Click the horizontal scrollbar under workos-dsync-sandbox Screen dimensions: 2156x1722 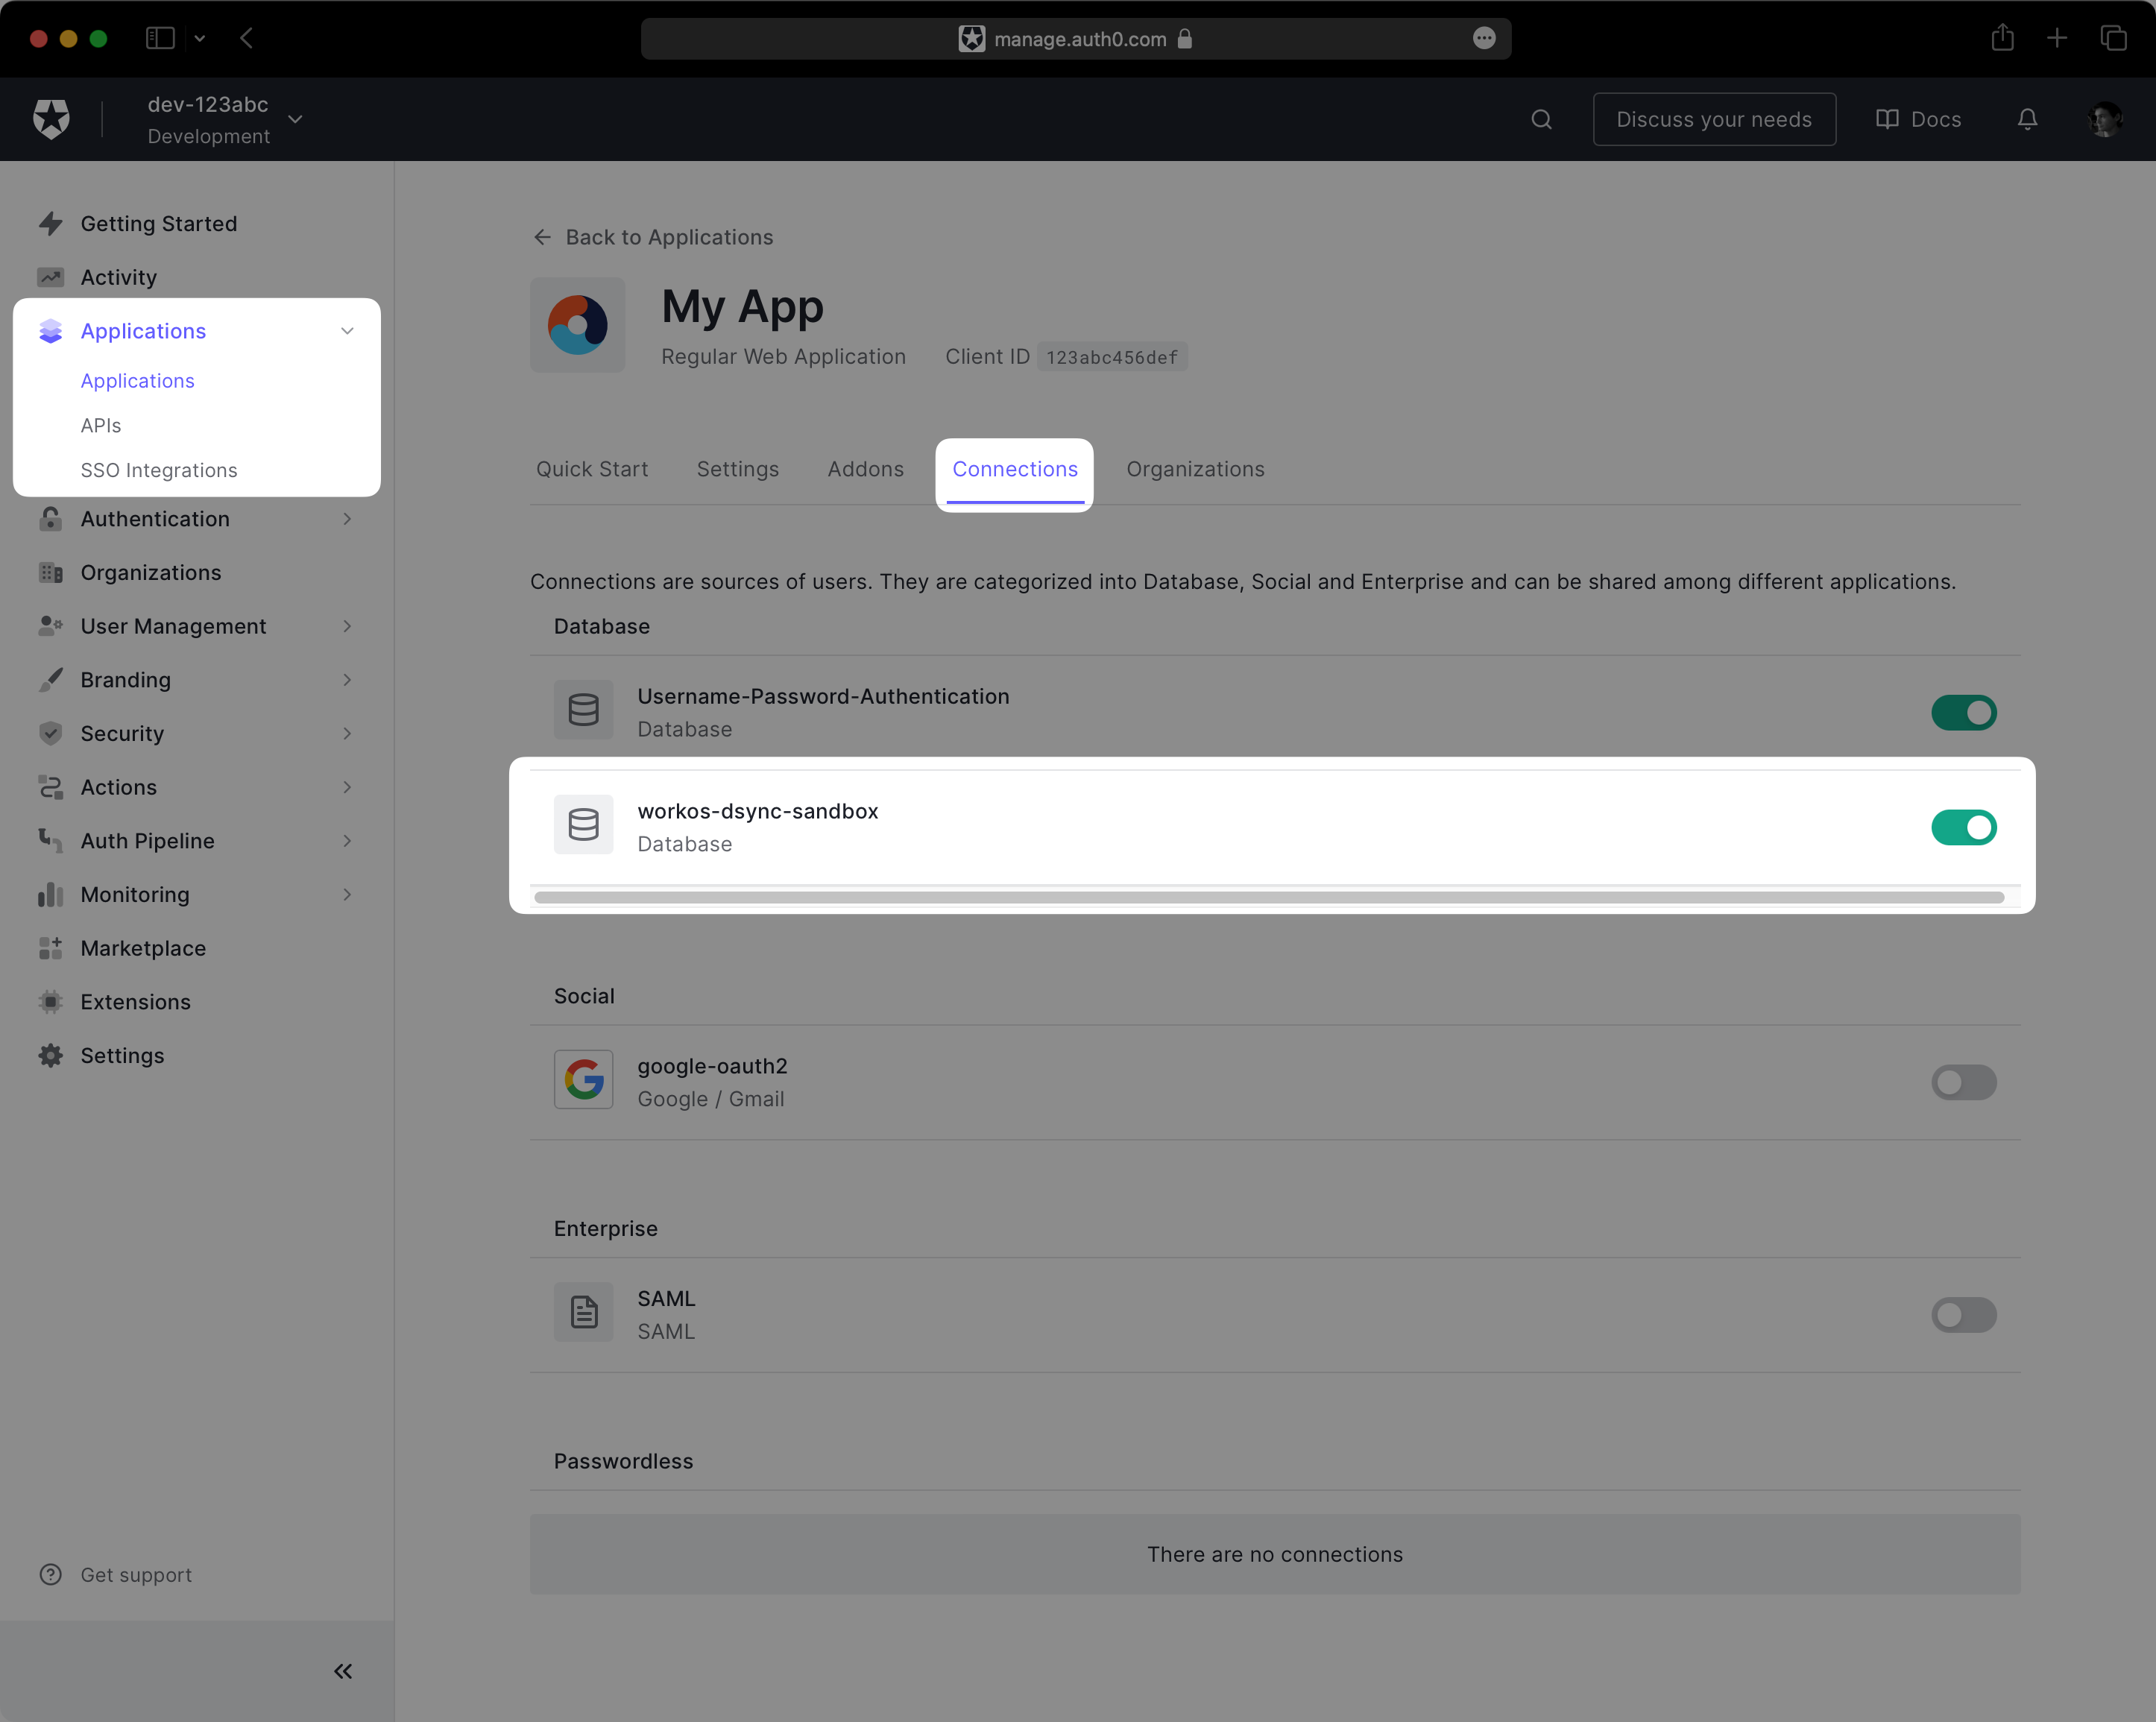pyautogui.click(x=1270, y=897)
